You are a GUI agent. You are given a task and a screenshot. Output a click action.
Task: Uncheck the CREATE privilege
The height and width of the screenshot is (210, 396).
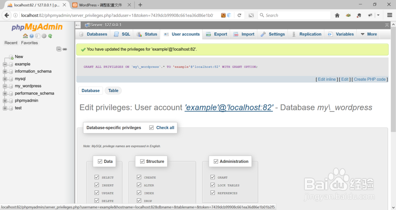point(139,177)
